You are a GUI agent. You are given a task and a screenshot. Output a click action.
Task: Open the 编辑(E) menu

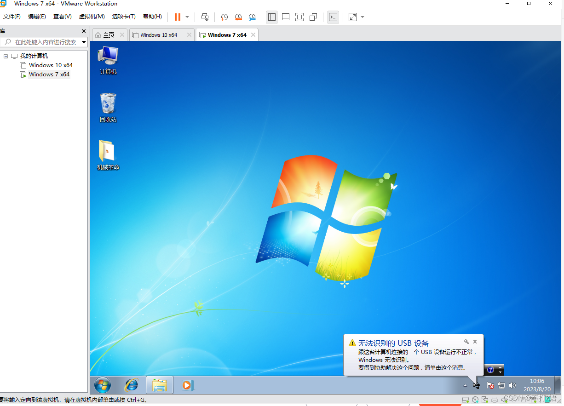point(37,17)
